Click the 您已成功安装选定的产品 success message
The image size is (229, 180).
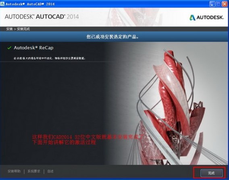coord(112,37)
